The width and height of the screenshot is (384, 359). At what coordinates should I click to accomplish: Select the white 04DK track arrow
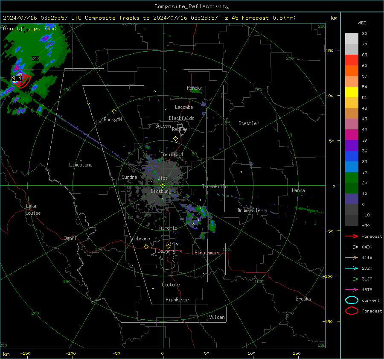coord(352,247)
